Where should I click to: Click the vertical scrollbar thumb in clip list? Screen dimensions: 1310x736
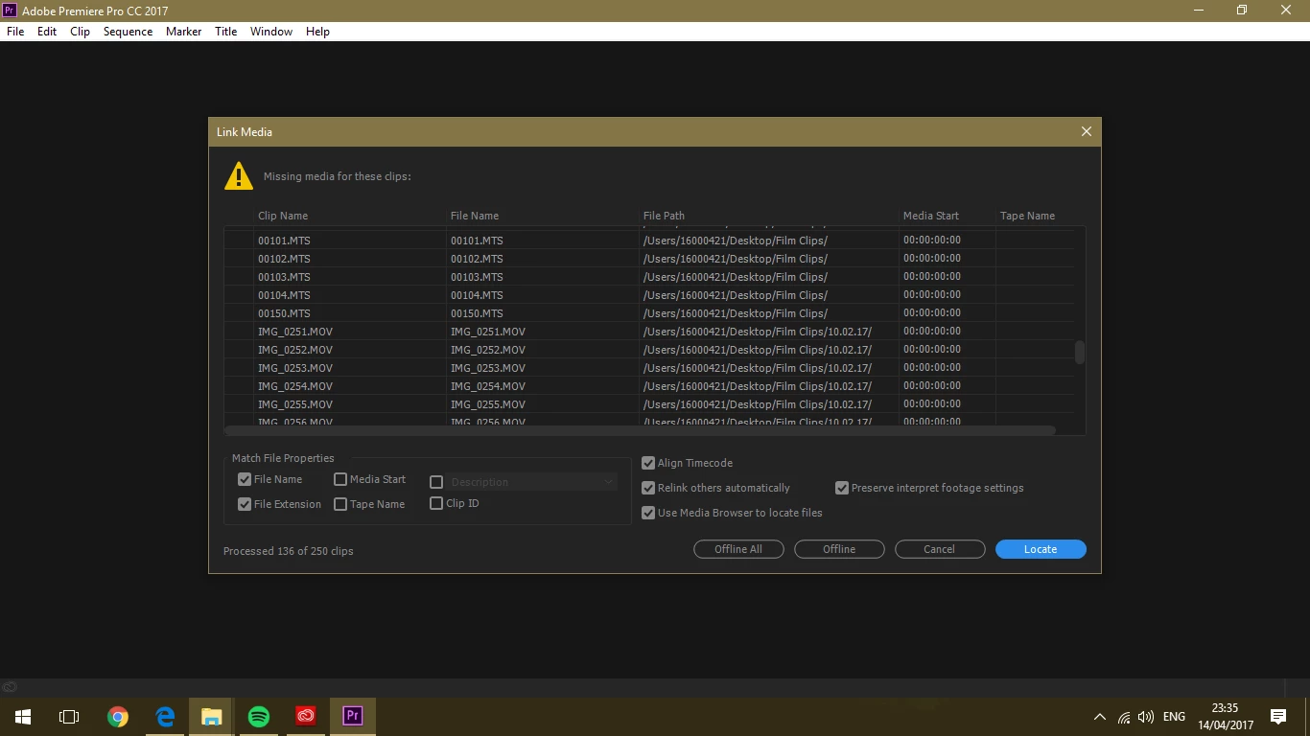1080,352
